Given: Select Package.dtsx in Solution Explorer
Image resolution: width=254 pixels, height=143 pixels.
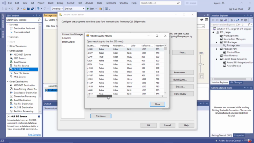Looking at the screenshot, I should pos(233,46).
